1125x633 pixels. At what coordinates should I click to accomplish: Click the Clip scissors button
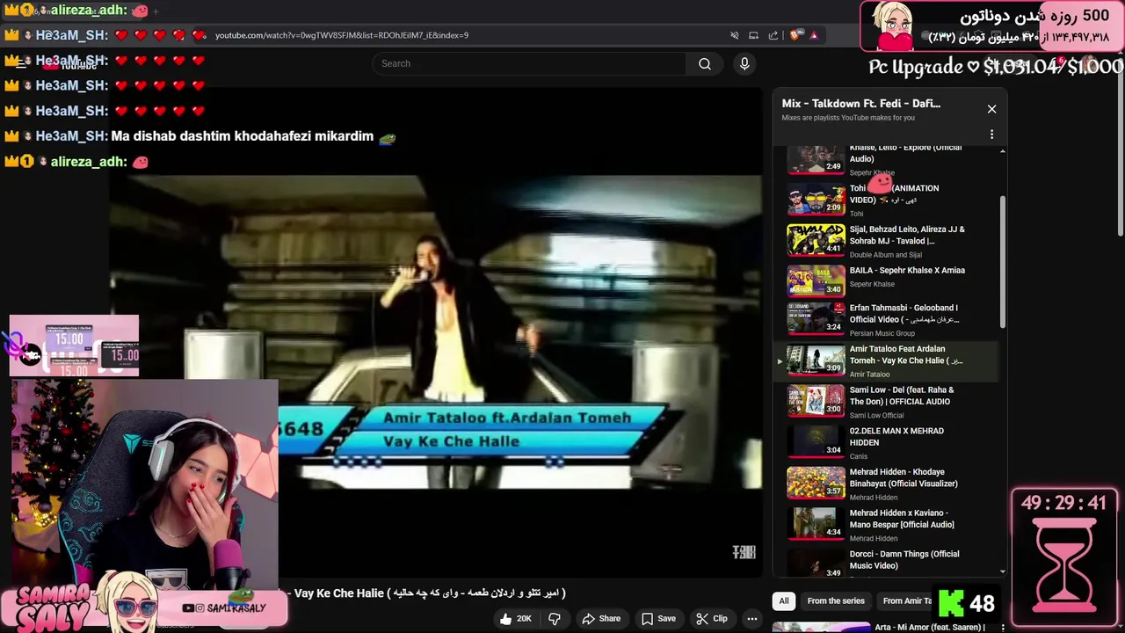[x=712, y=619]
